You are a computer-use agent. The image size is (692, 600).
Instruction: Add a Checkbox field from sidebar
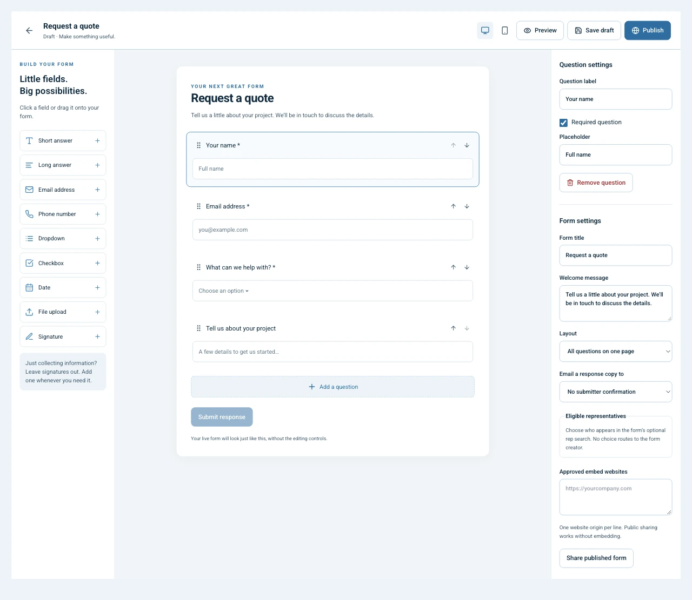click(63, 264)
